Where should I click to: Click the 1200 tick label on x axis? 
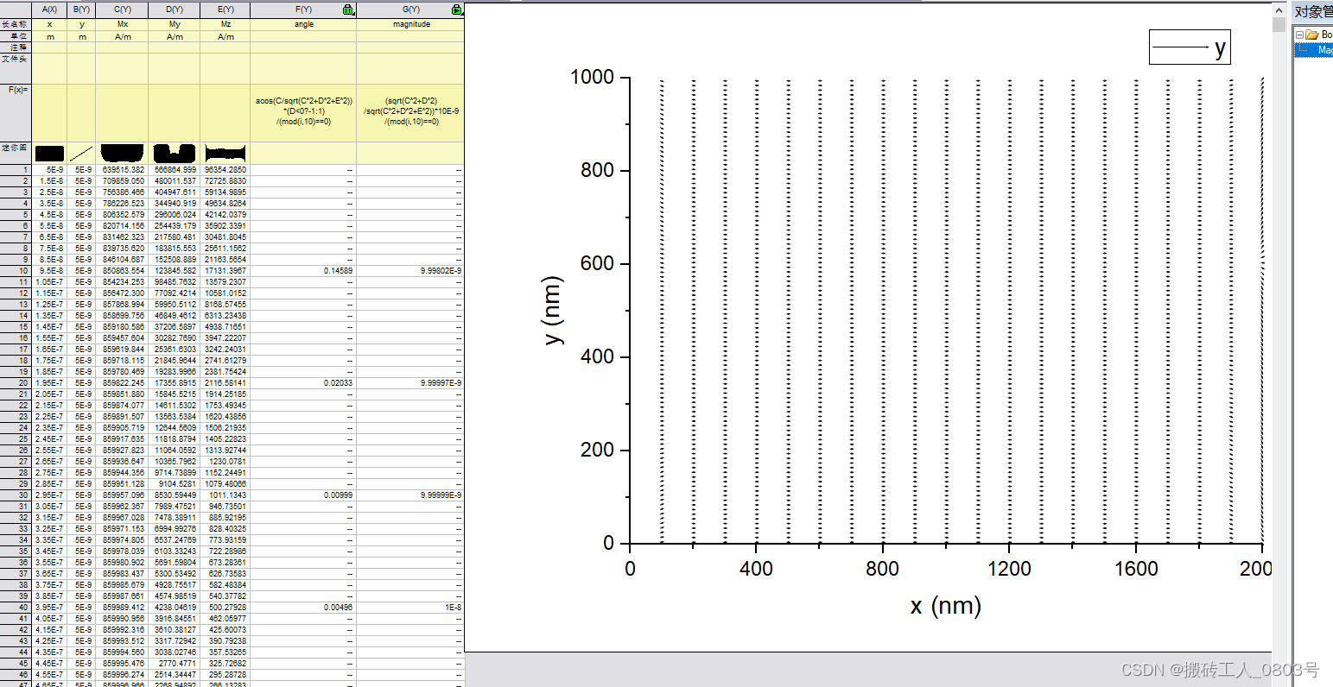1010,568
